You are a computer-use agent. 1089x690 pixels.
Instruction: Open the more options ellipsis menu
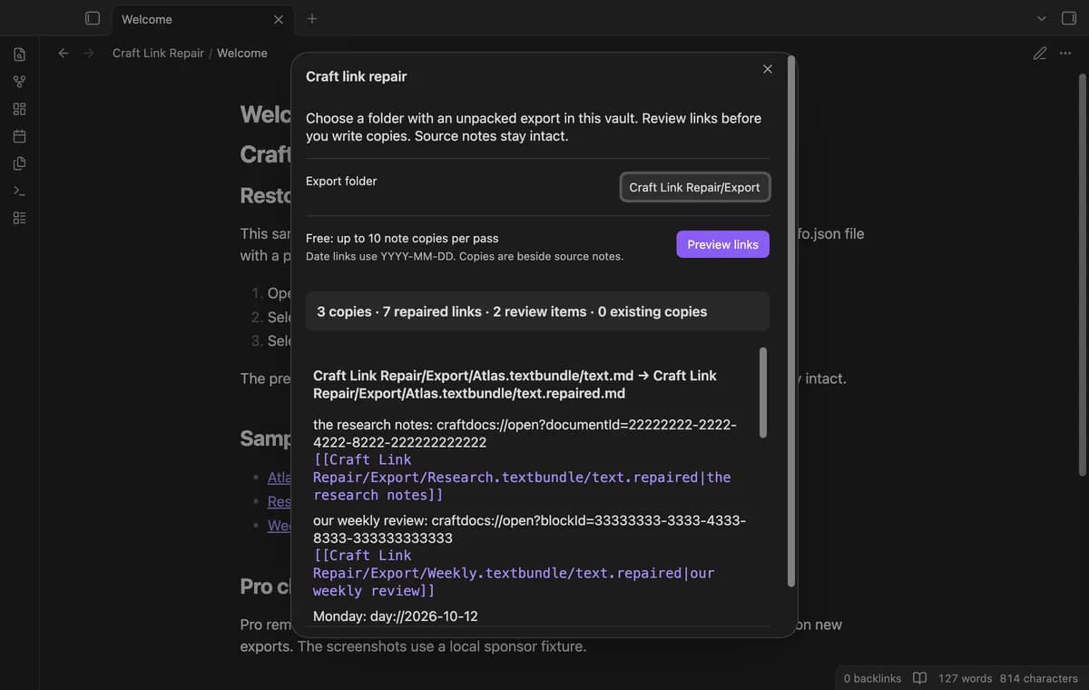click(x=1065, y=53)
